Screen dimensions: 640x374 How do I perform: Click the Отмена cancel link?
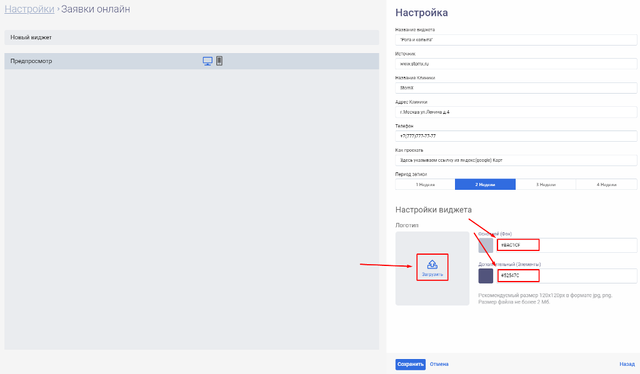tap(439, 365)
